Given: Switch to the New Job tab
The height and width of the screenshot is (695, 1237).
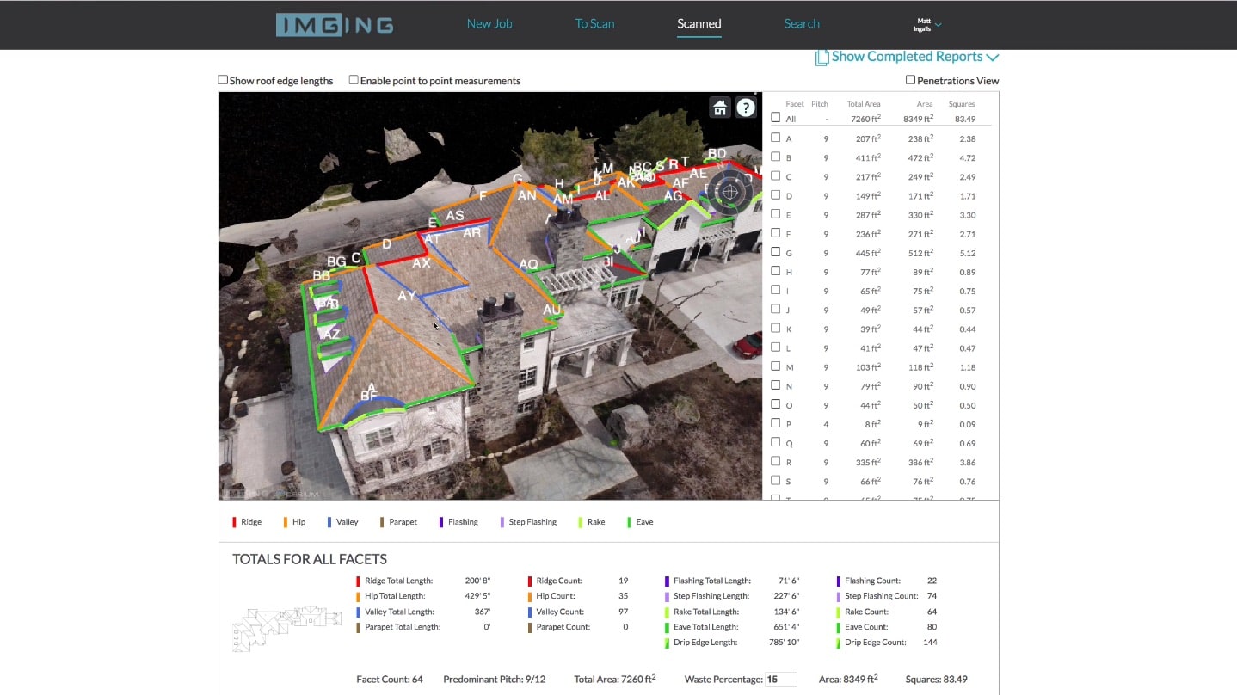Looking at the screenshot, I should click(x=489, y=24).
